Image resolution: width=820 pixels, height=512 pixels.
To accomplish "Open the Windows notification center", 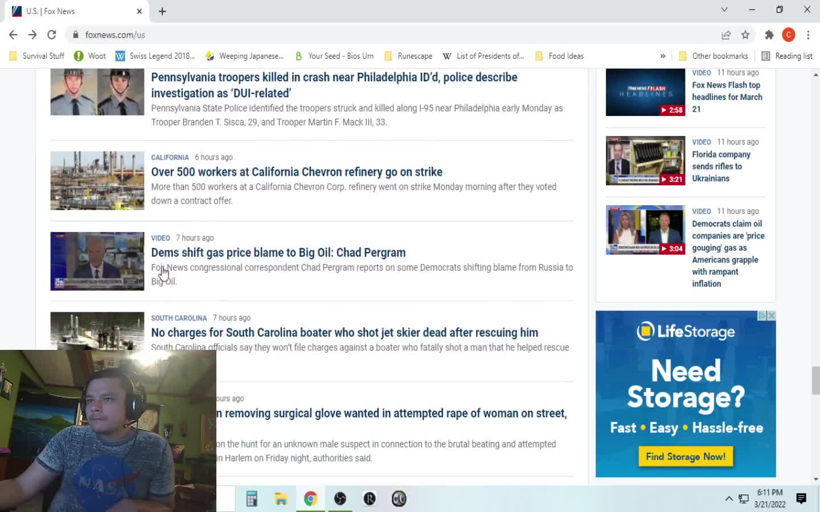I will coord(801,499).
